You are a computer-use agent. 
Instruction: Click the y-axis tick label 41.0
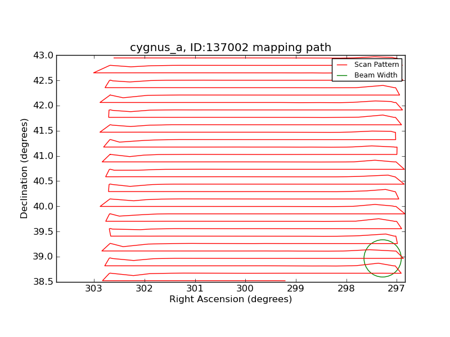pyautogui.click(x=43, y=156)
